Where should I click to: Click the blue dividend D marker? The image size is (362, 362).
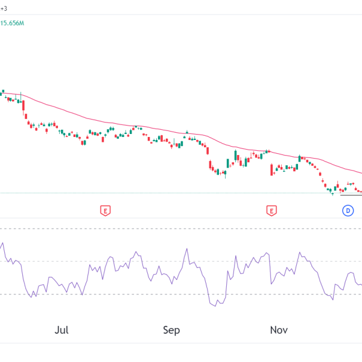(x=348, y=211)
